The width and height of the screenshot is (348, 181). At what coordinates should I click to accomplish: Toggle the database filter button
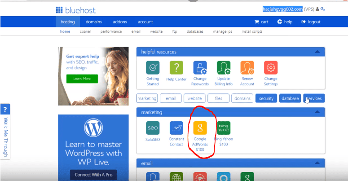tap(290, 98)
